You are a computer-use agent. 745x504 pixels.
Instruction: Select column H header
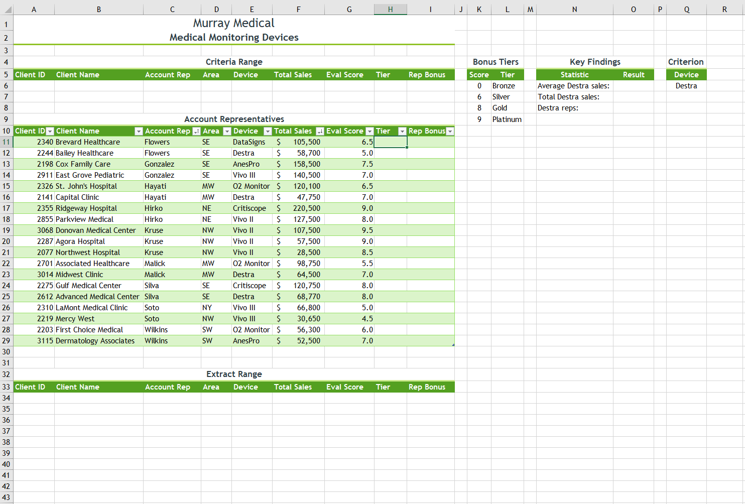390,9
